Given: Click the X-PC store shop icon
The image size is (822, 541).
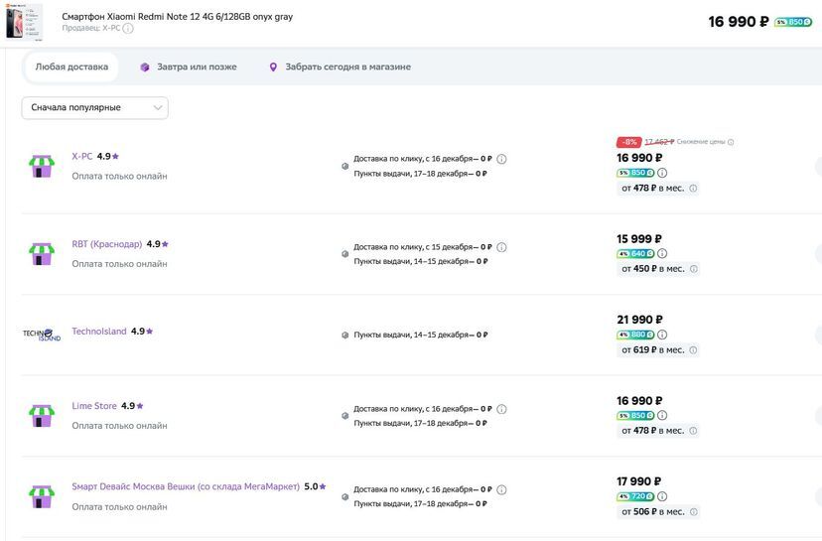Looking at the screenshot, I should (x=42, y=166).
